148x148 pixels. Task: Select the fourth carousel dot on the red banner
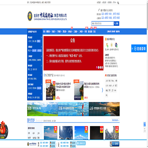[102, 67]
